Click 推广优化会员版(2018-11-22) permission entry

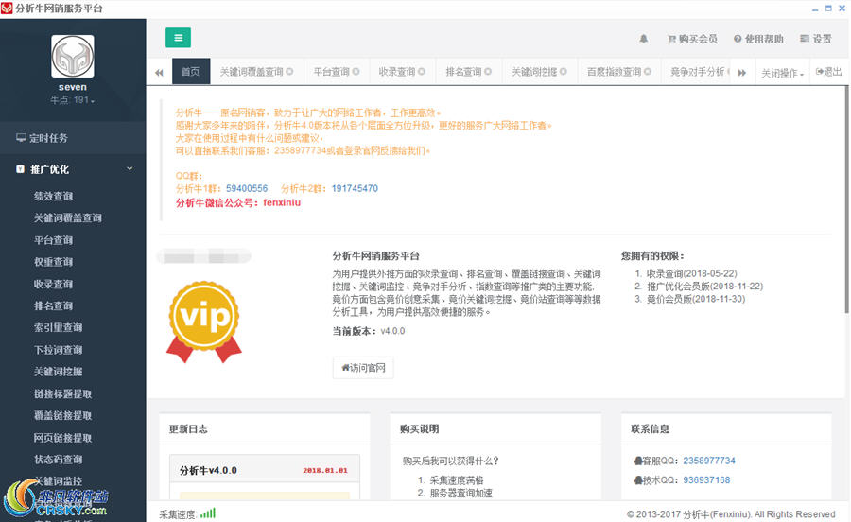(704, 286)
